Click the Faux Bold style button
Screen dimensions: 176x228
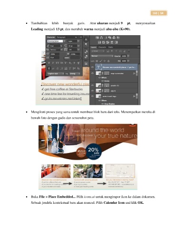click(49, 63)
